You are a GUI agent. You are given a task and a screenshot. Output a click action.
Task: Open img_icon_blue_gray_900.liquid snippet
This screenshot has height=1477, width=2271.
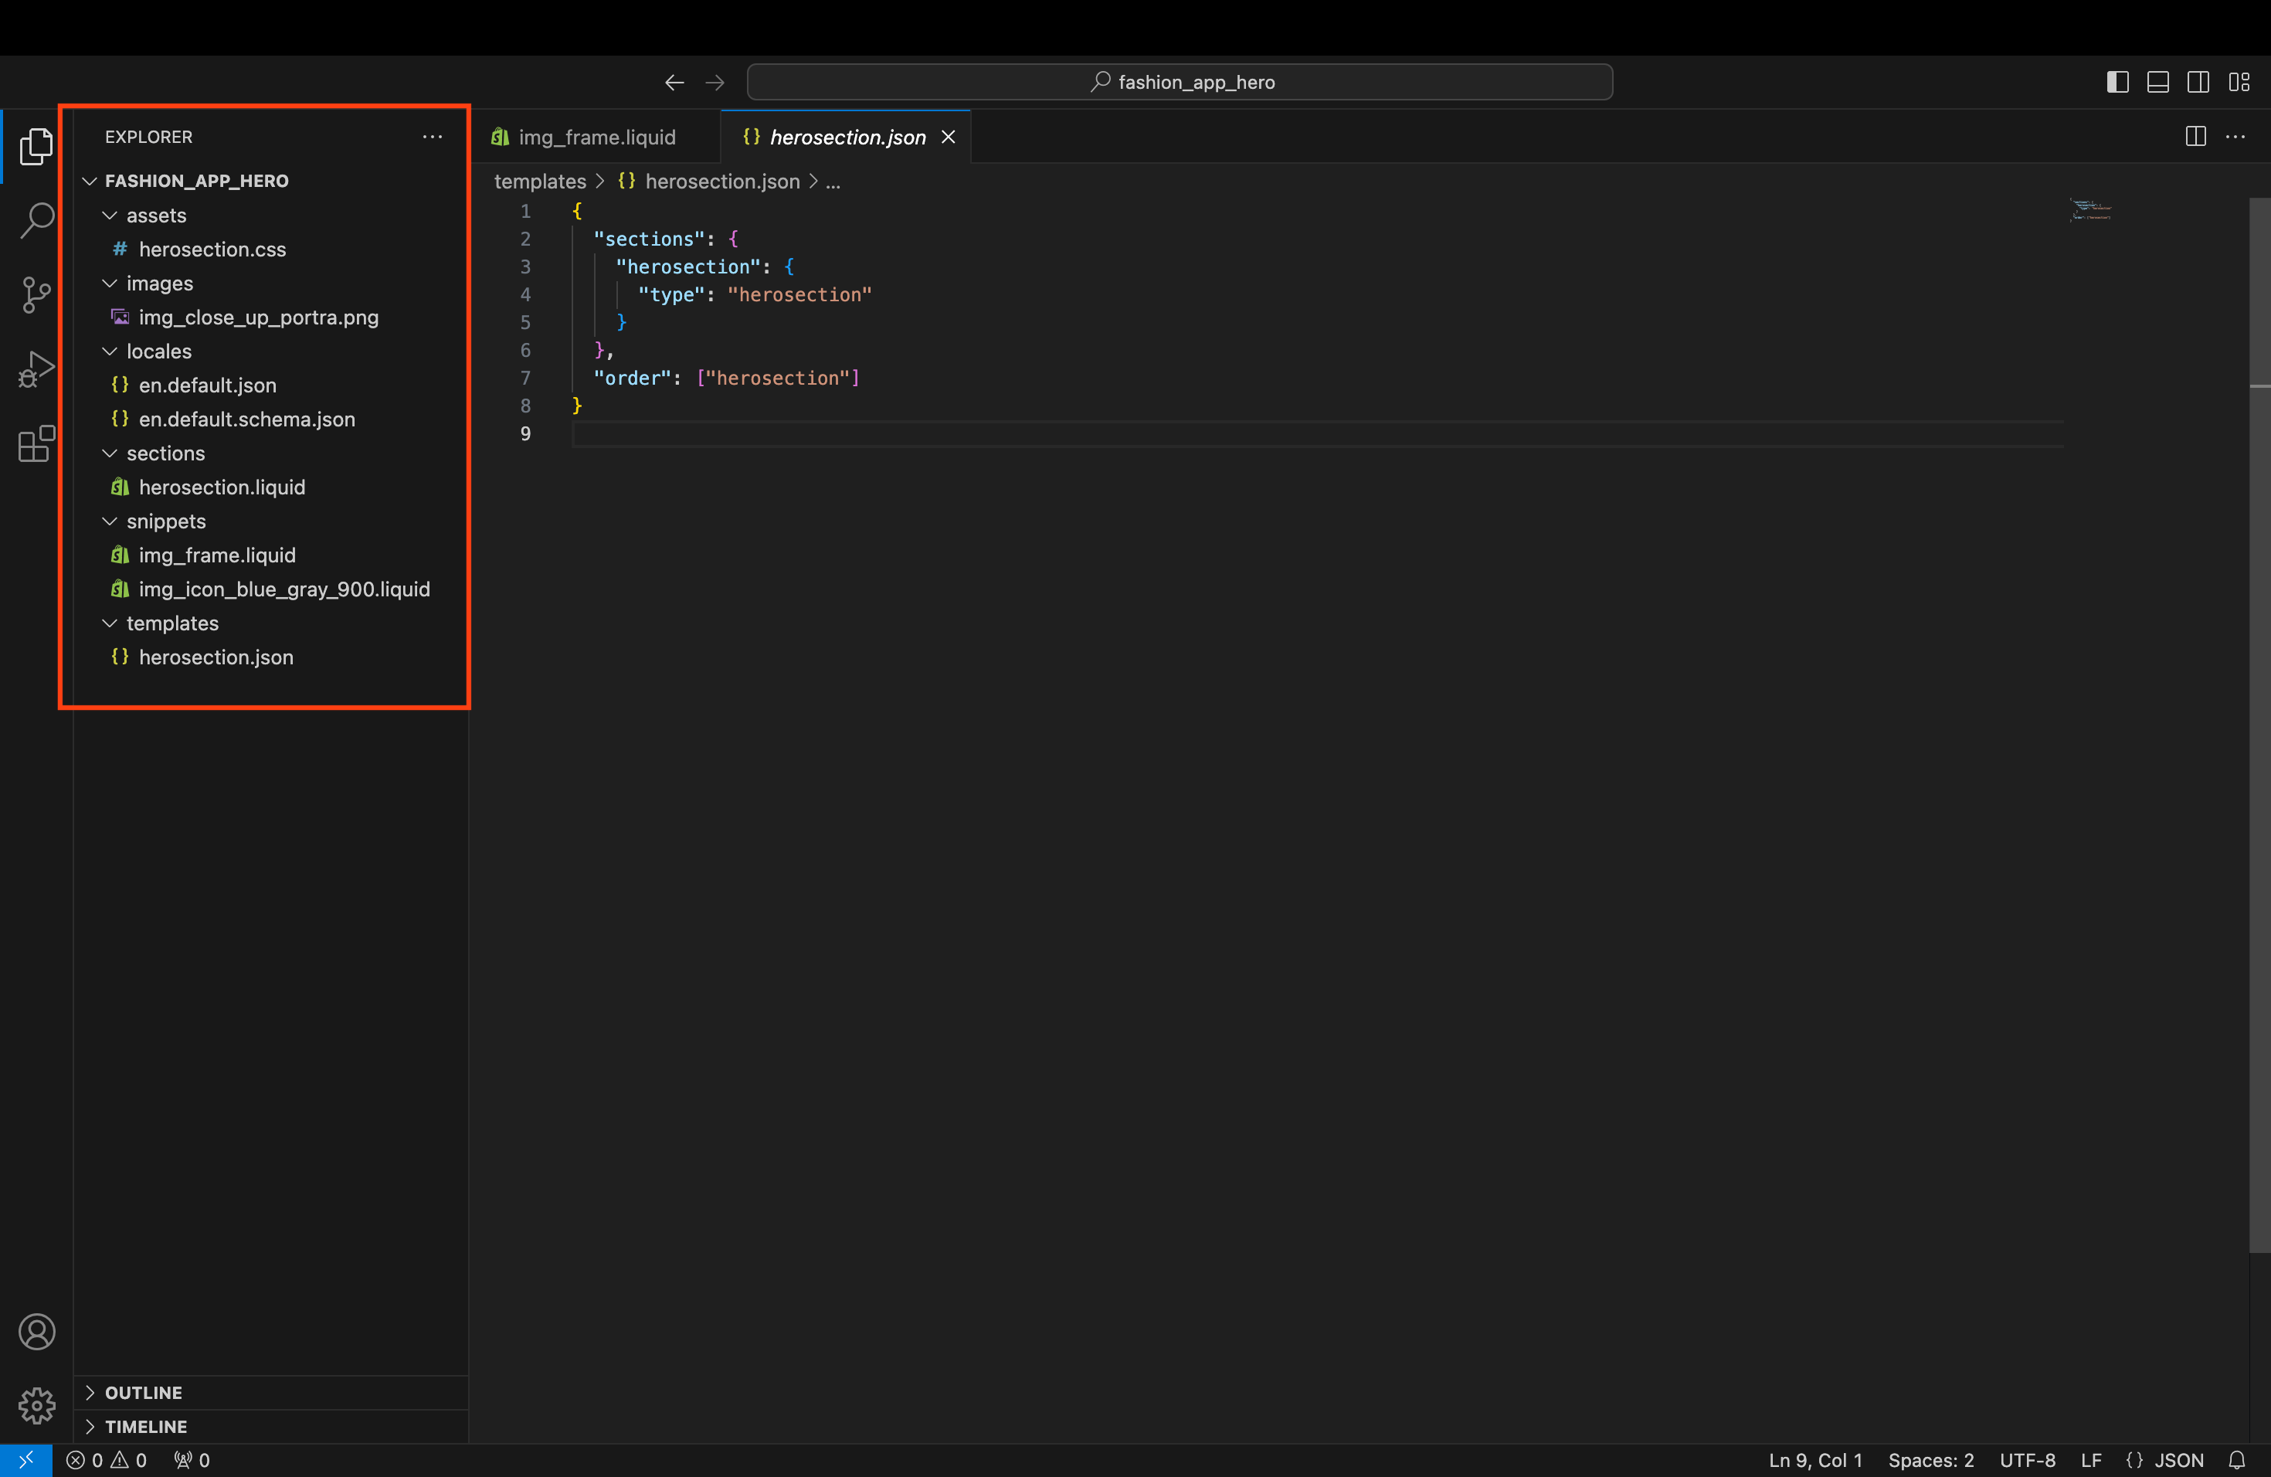[271, 589]
